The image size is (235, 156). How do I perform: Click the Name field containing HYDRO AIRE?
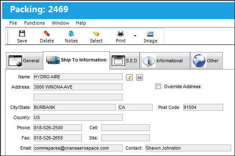[78, 77]
